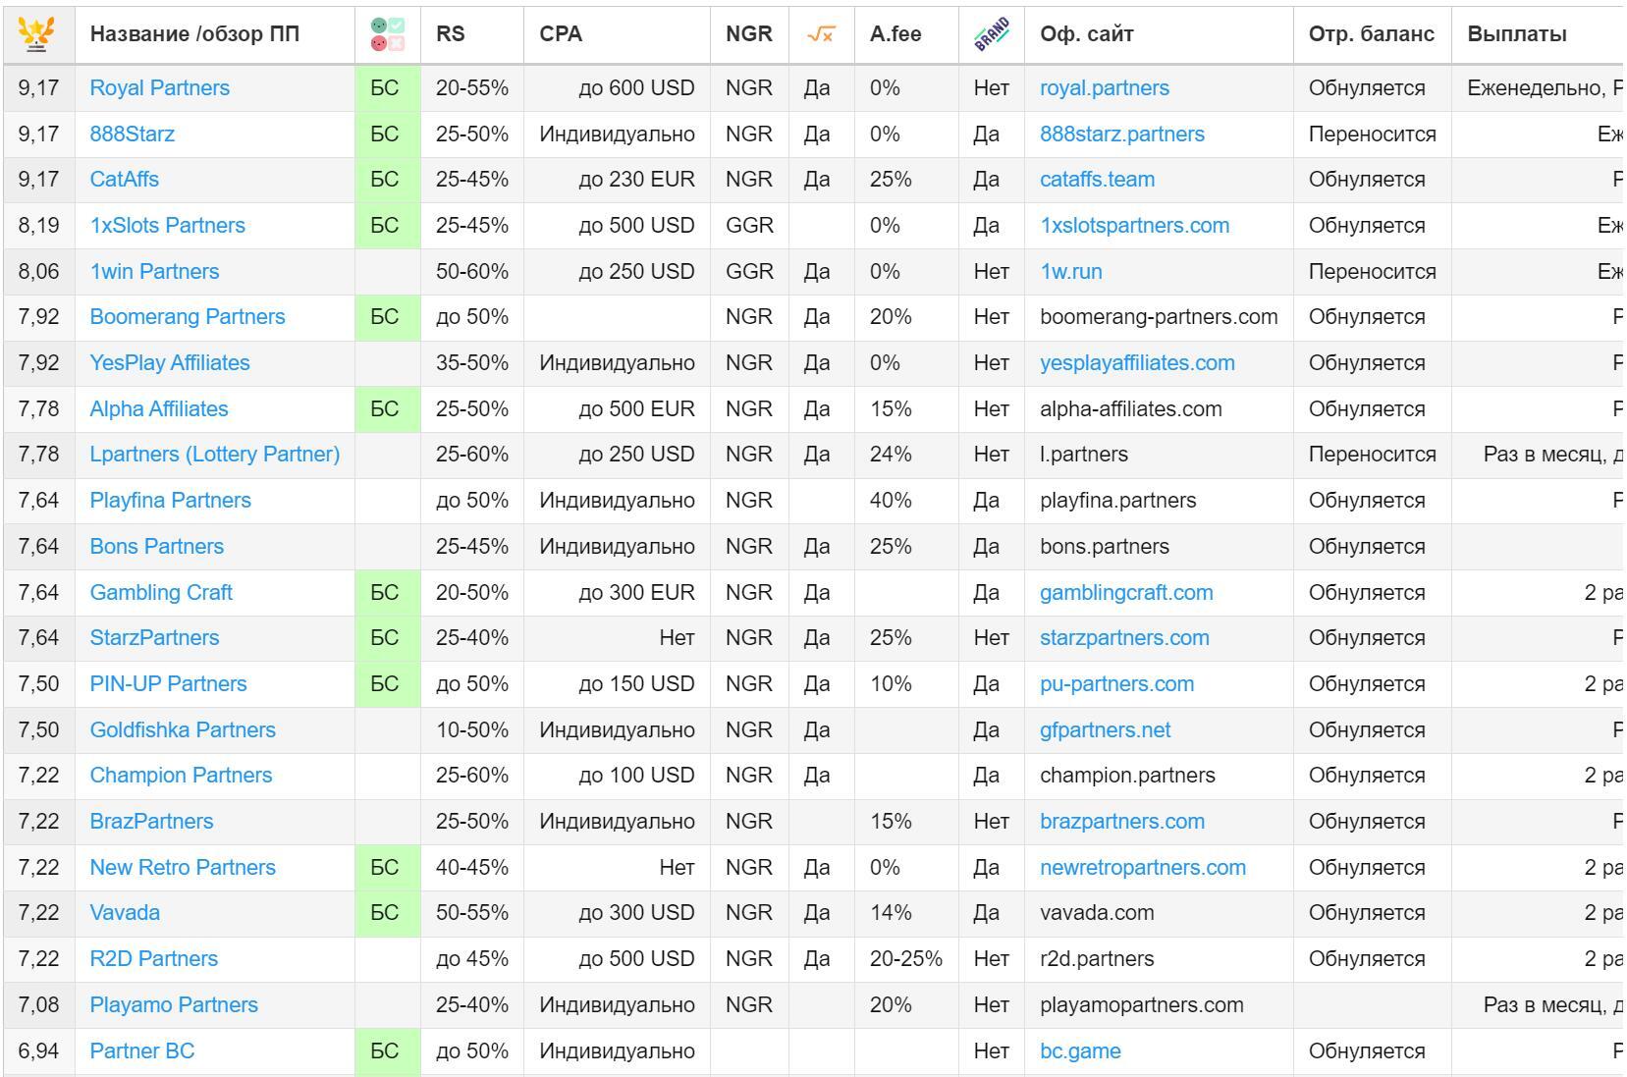Click the rating stars icon in the header
This screenshot has width=1627, height=1077.
point(36,33)
